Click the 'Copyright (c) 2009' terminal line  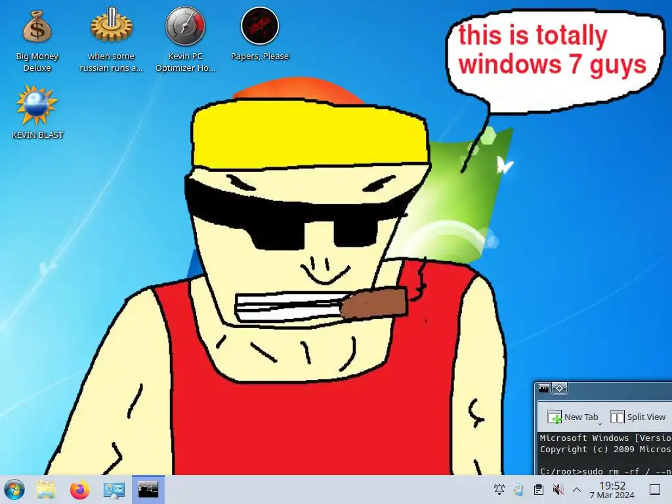[x=605, y=449]
